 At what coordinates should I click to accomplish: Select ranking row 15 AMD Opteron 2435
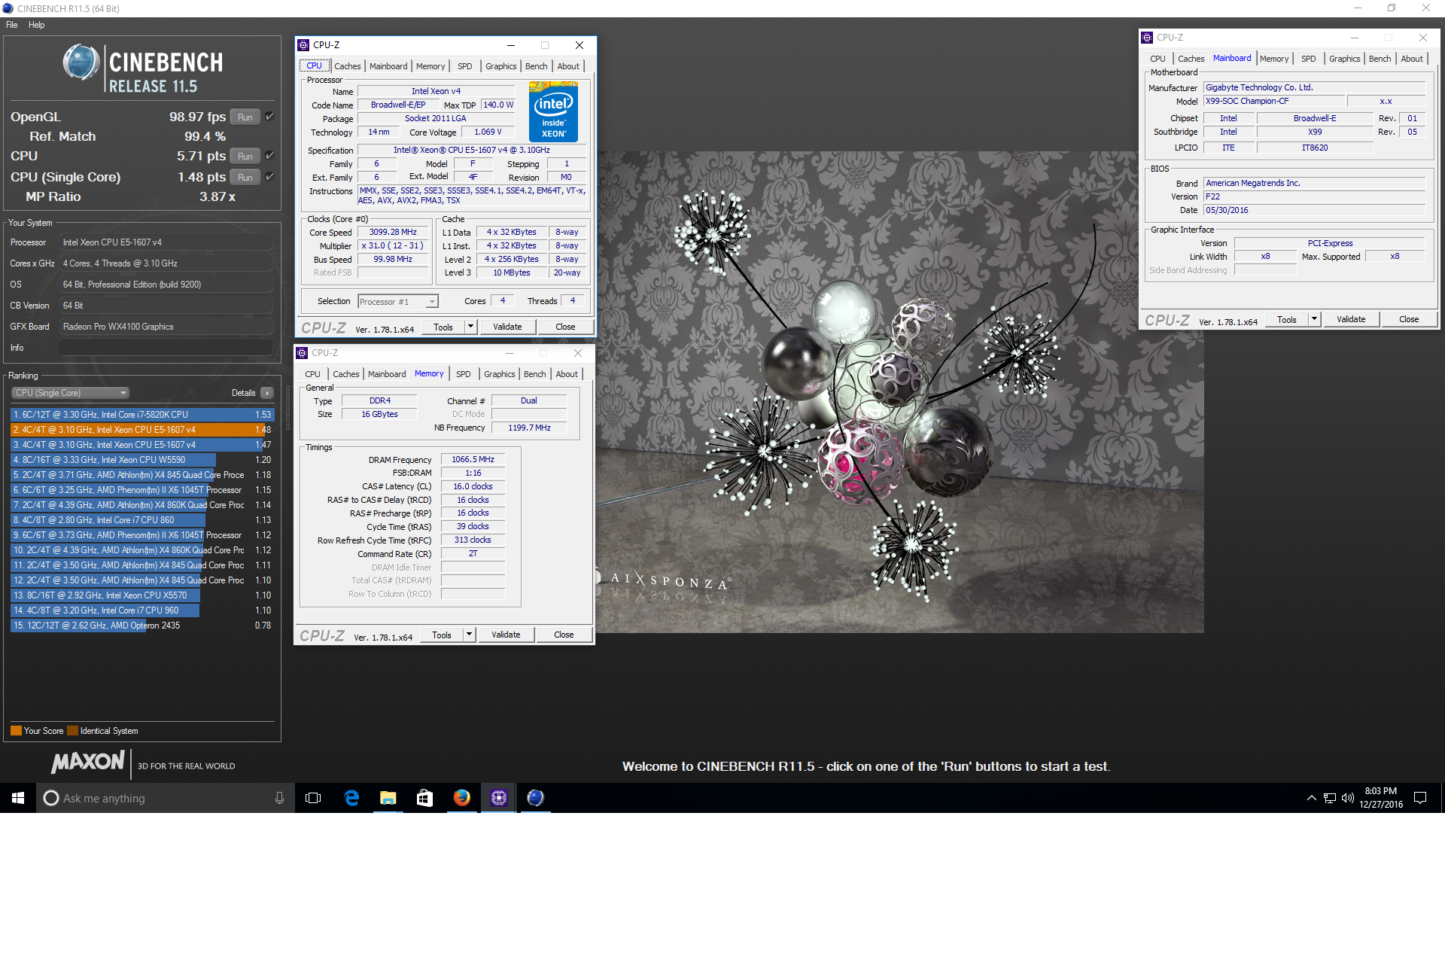pos(142,626)
